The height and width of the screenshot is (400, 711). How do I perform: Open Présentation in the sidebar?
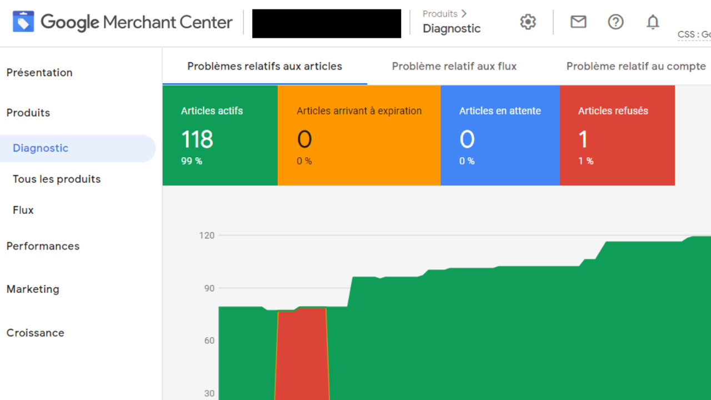[39, 72]
